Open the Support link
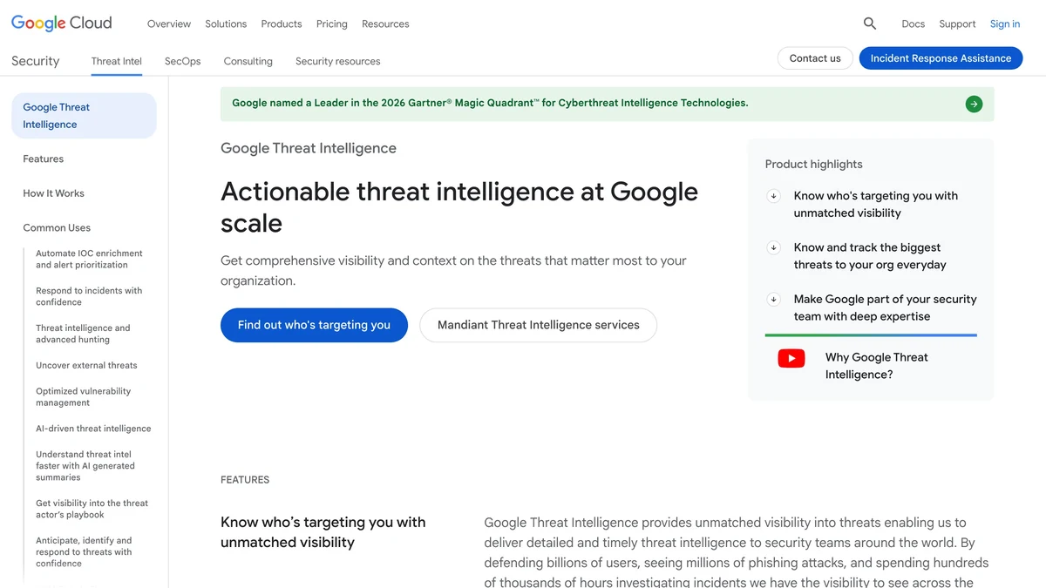The height and width of the screenshot is (588, 1046). point(957,24)
